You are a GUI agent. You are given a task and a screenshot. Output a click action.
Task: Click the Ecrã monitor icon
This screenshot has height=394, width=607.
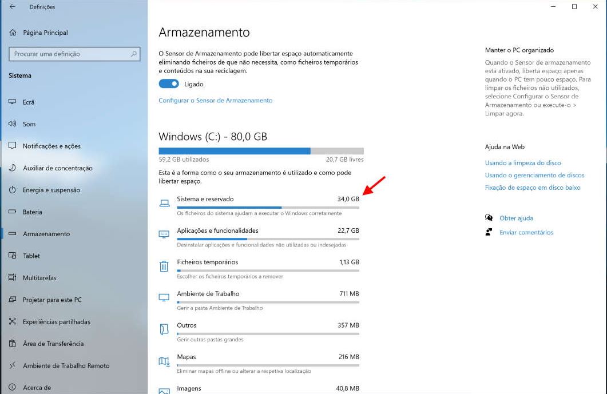pos(13,102)
